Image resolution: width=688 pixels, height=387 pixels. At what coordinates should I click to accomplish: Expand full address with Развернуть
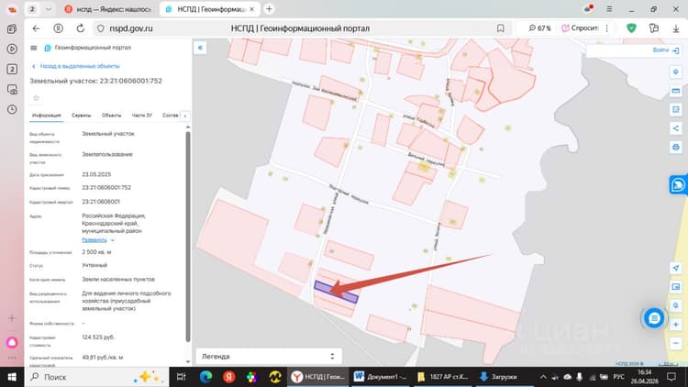click(x=98, y=240)
